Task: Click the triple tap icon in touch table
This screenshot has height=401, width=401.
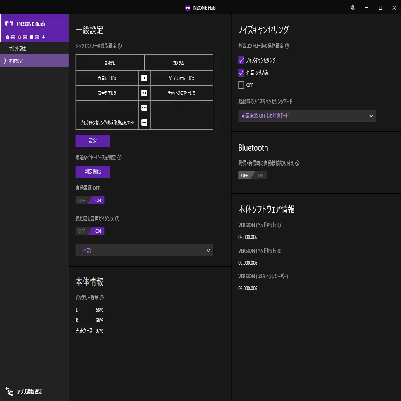Action: point(144,108)
